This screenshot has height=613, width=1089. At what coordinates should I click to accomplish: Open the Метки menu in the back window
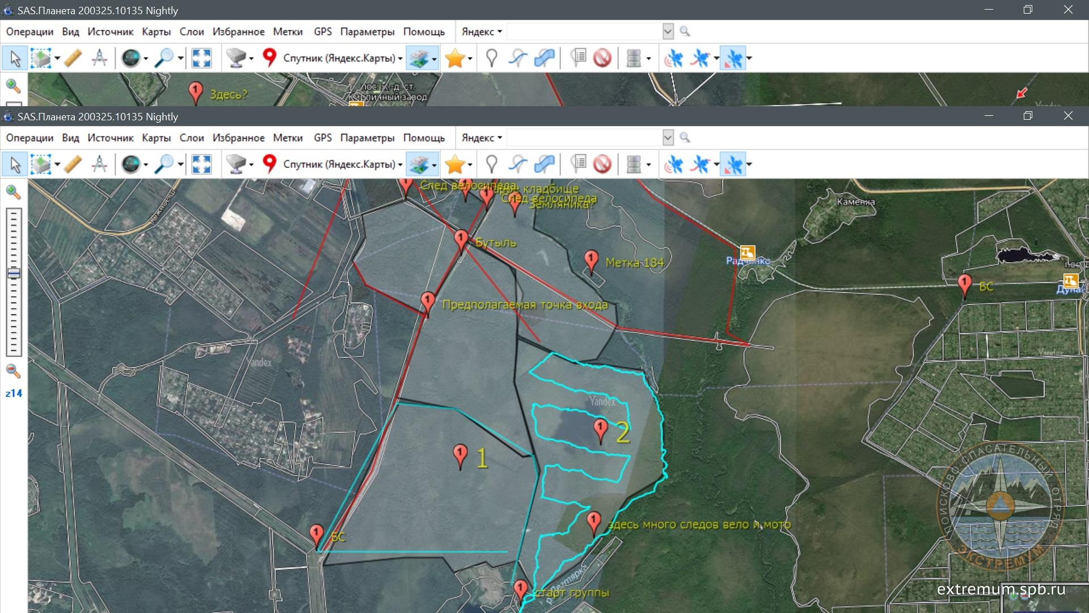tap(288, 31)
